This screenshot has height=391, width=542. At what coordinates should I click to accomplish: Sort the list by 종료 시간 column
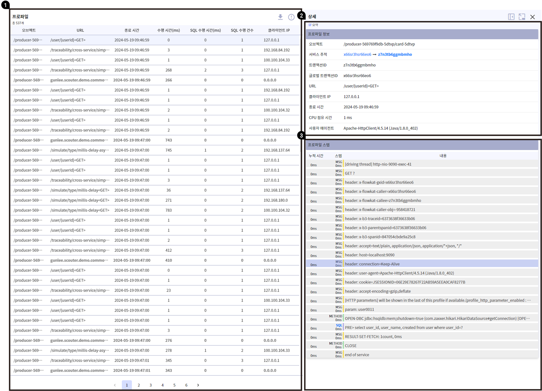(132, 30)
